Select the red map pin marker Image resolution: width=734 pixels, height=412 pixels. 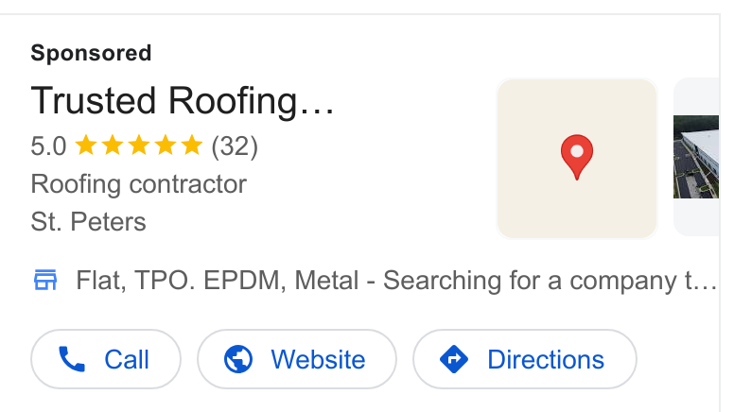click(577, 157)
